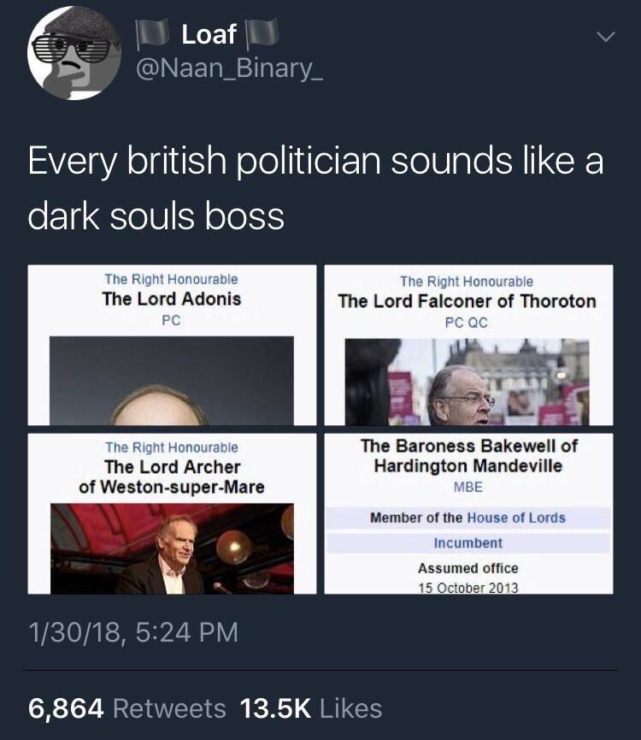Click the black flag before Loaf
This screenshot has height=740, width=641.
154,35
